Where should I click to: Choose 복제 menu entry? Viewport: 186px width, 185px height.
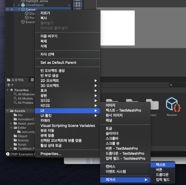(68, 41)
